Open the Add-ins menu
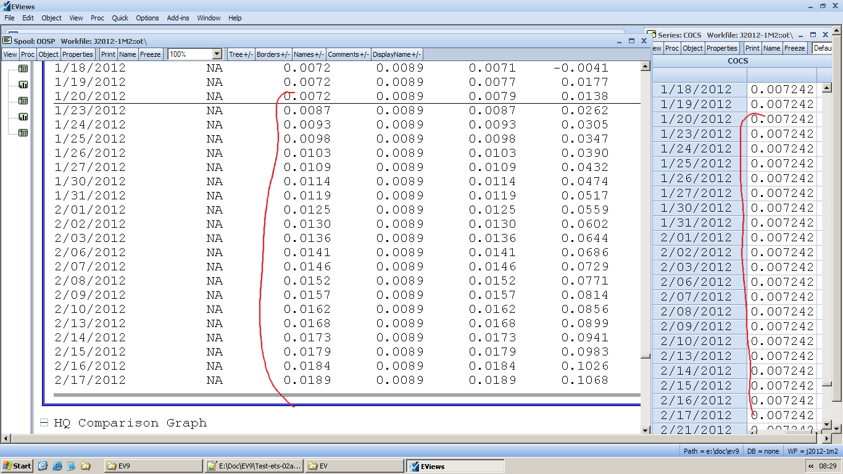 (178, 18)
